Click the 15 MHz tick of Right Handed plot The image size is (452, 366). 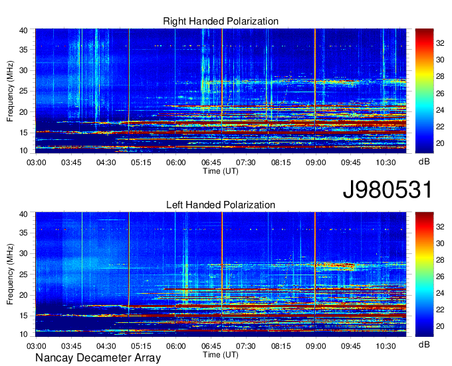click(x=23, y=133)
